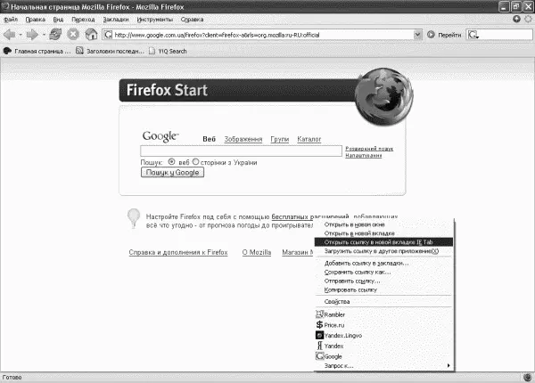Screen dimensions: 535x383
Task: Expand the Запрос к... submenu arrow
Action: point(449,365)
